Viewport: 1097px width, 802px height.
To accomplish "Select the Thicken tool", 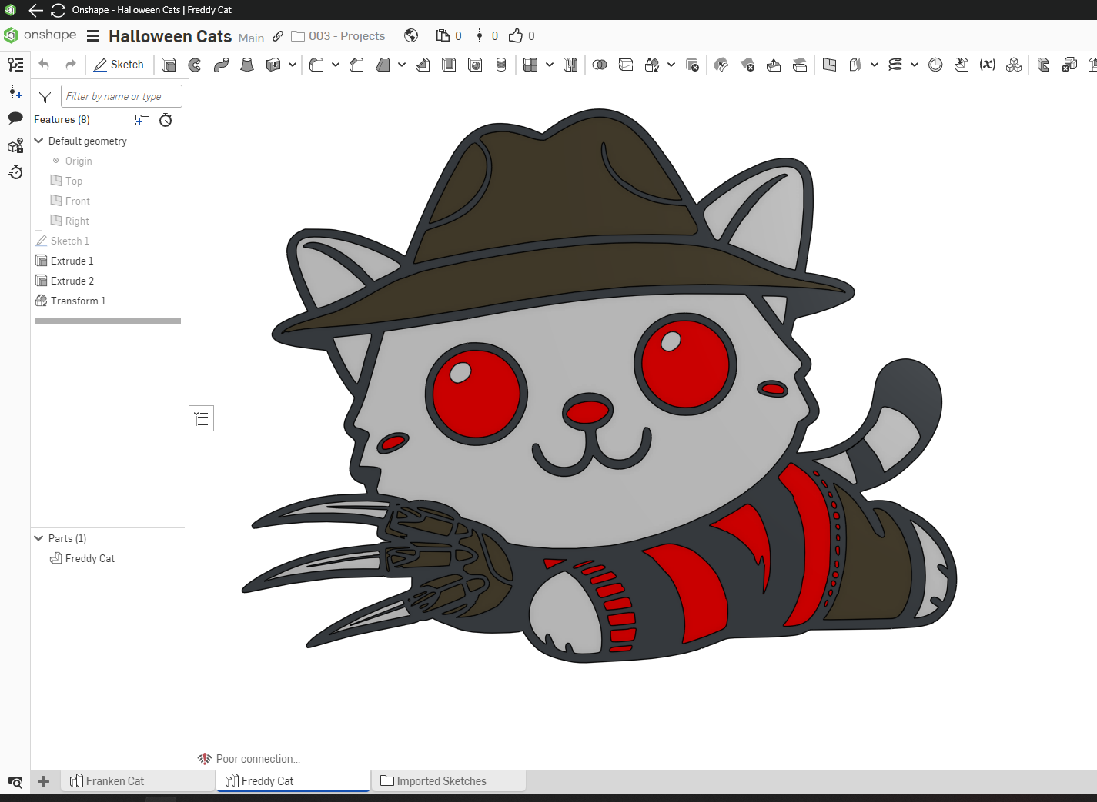I will pyautogui.click(x=273, y=65).
